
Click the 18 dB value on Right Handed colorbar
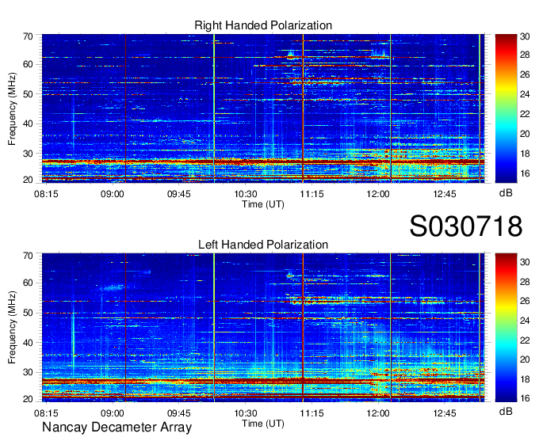pyautogui.click(x=525, y=154)
